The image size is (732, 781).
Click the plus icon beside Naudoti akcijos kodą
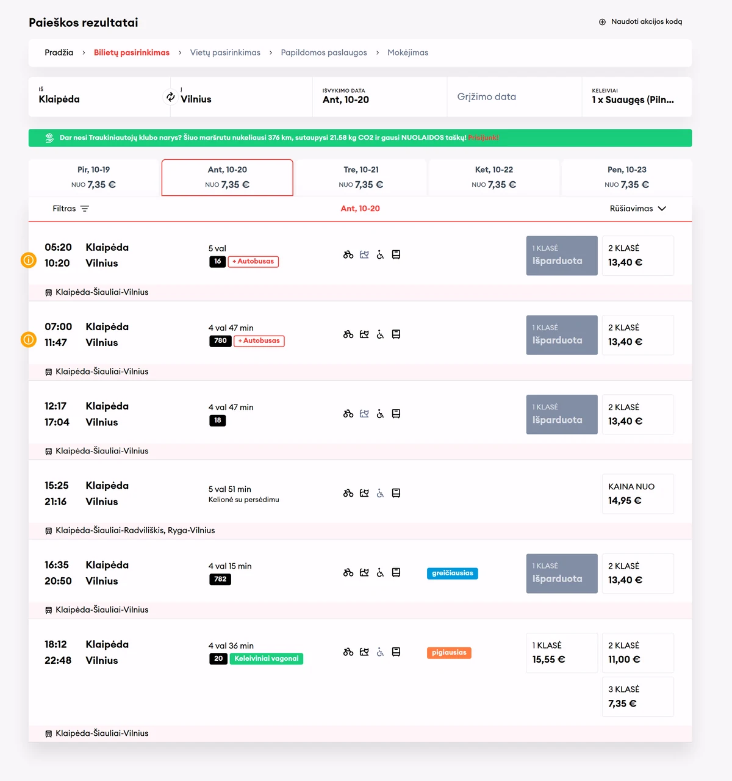602,22
